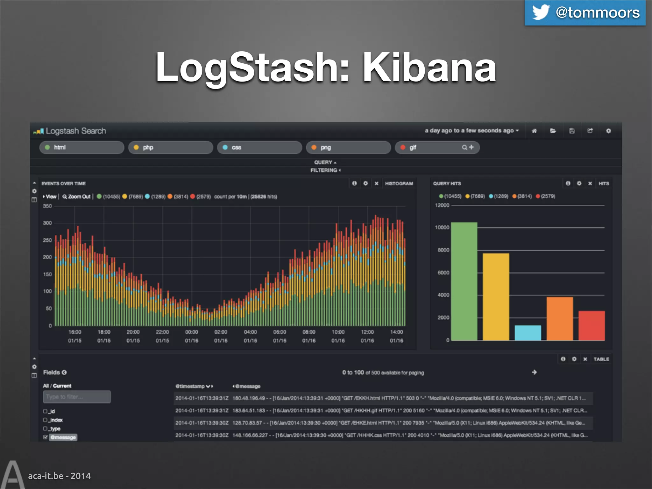This screenshot has width=652, height=489.
Task: Open Hits panel settings gear
Action: pos(579,183)
